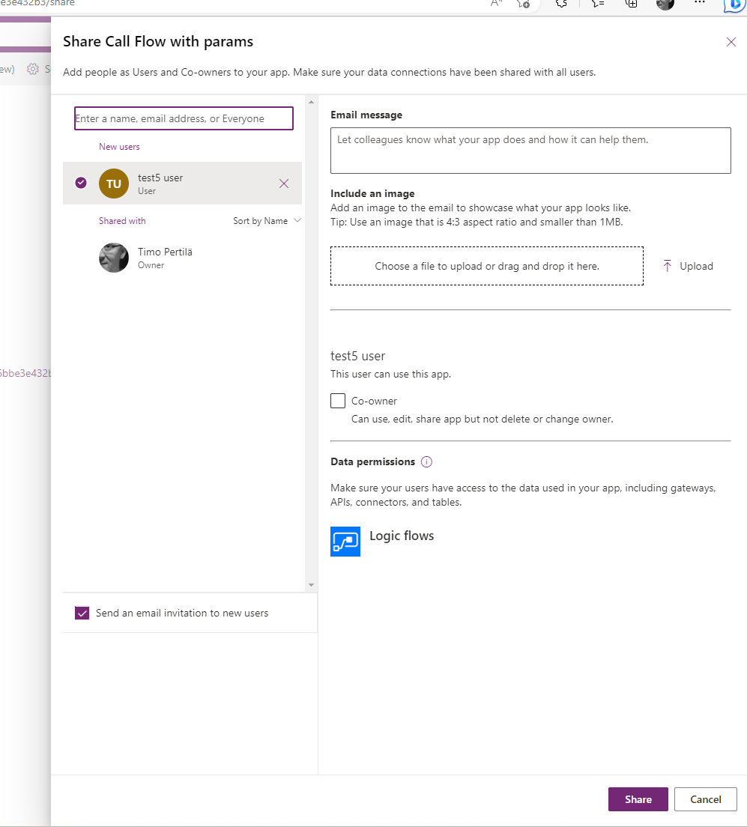Click the choose file drop zone
Viewport: 747px width, 827px height.
[486, 266]
